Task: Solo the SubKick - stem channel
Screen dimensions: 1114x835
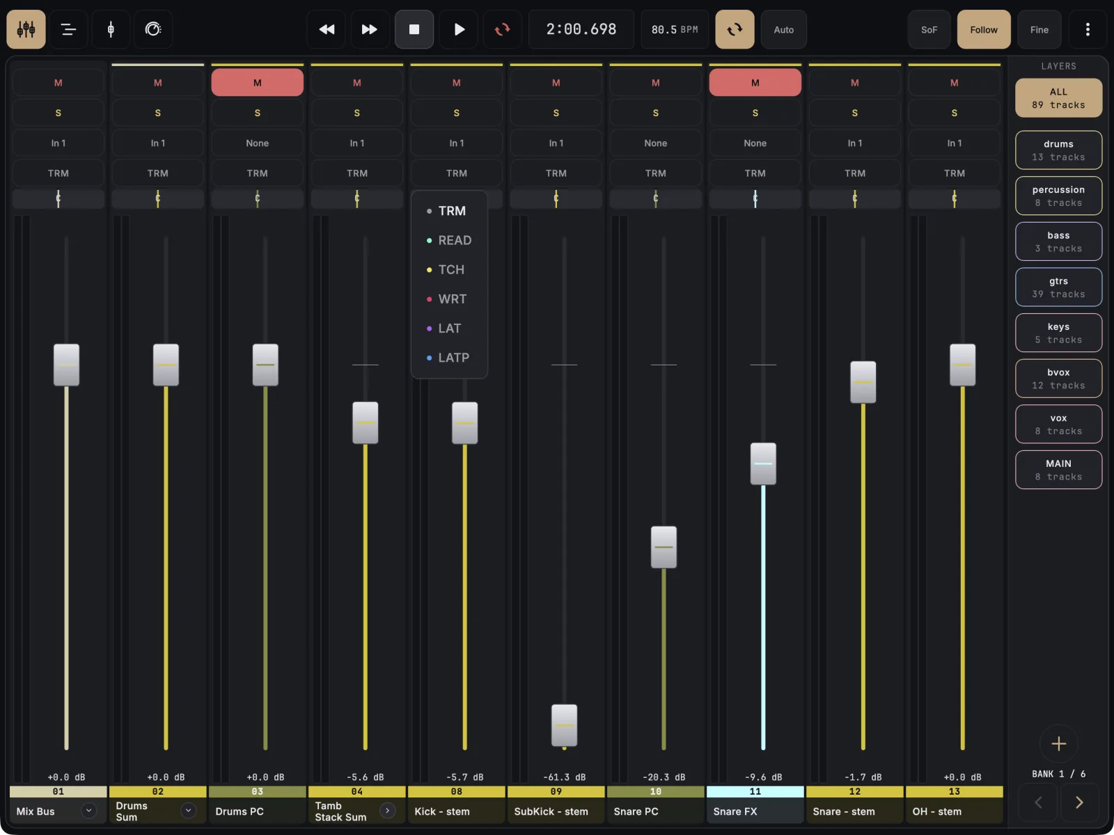Action: [x=556, y=113]
